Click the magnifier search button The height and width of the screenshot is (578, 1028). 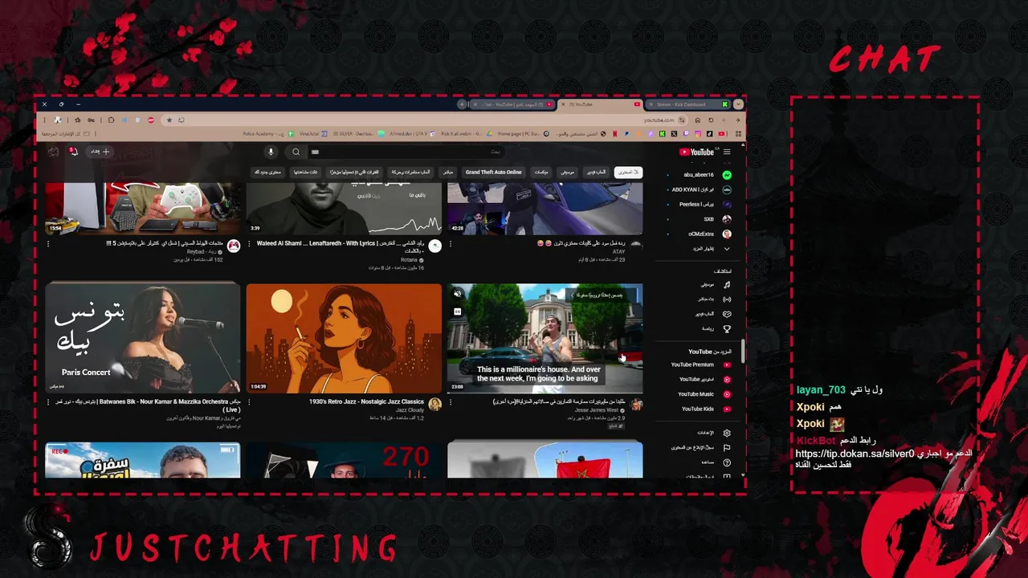click(296, 152)
